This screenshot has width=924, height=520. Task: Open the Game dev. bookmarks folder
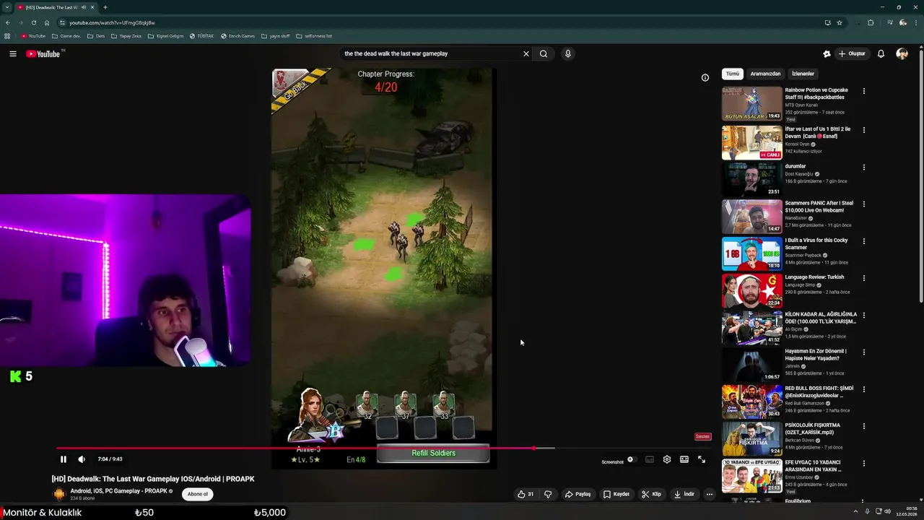(x=66, y=36)
